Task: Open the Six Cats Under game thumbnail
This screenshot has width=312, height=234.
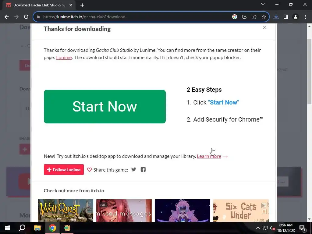Action: pos(241,211)
